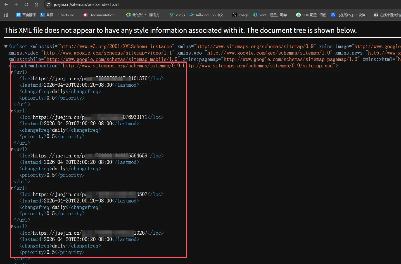Collapse the url node ending 101376
401x264 pixels.
(12, 72)
